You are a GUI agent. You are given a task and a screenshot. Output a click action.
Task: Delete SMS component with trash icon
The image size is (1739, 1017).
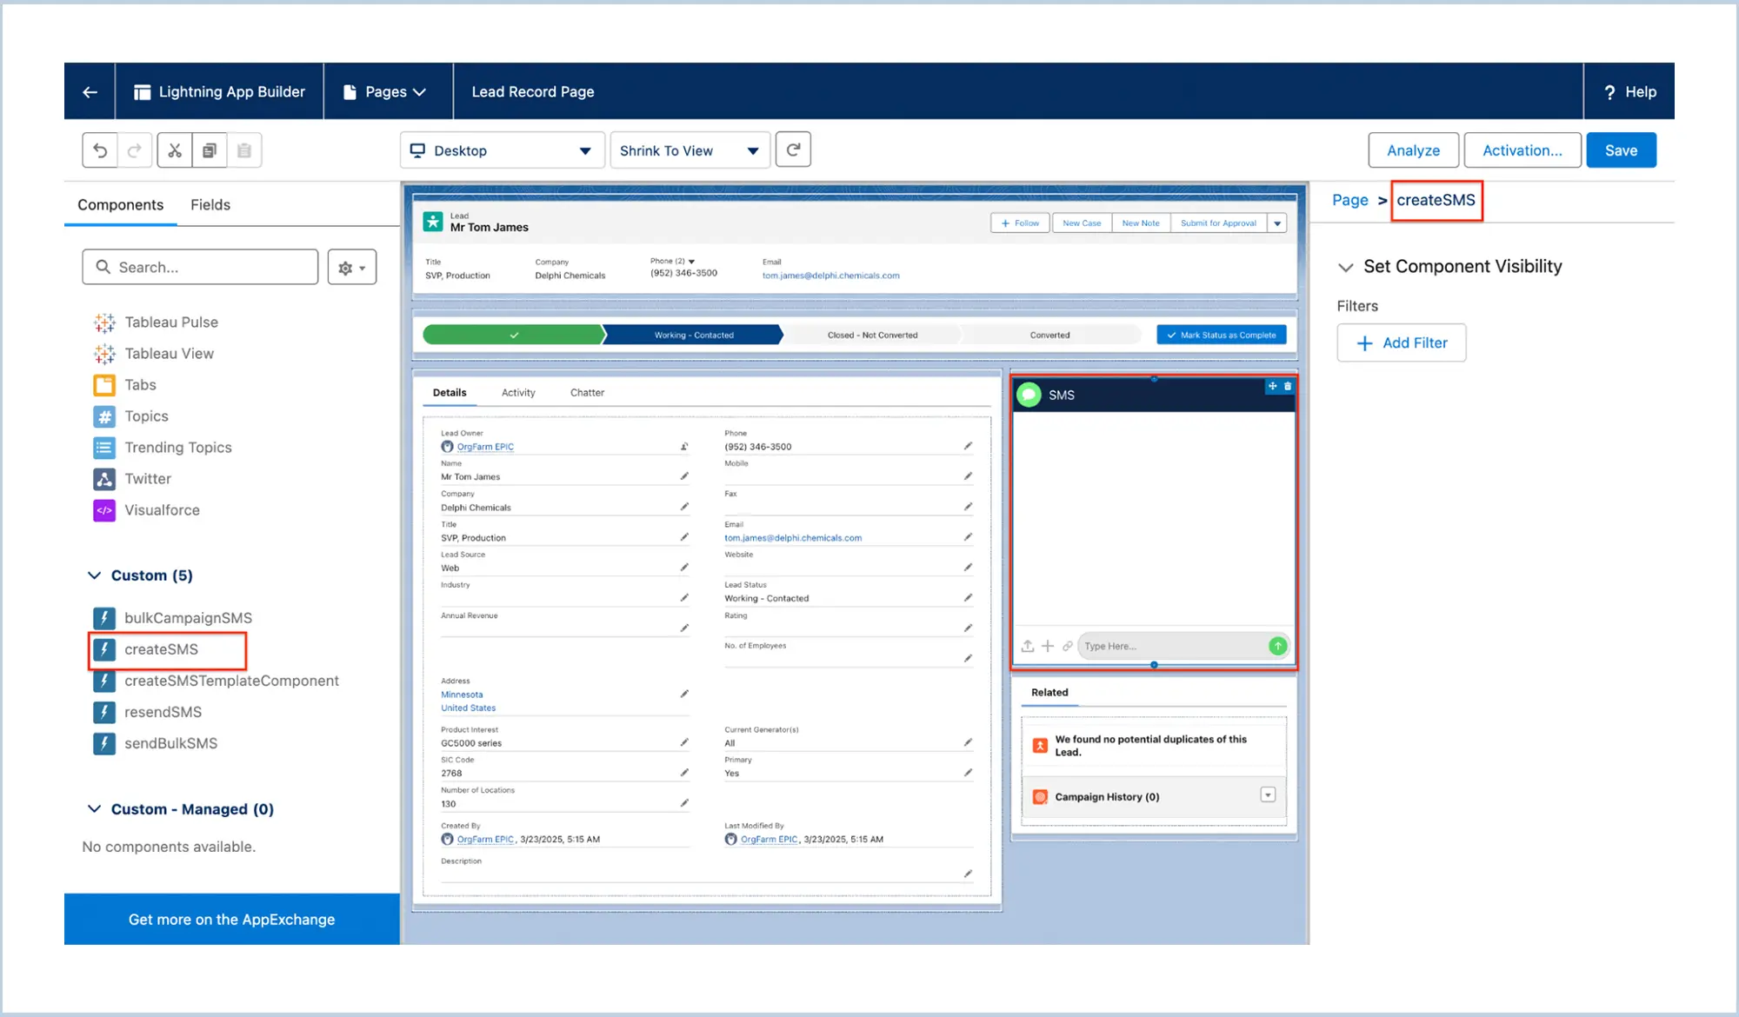(x=1288, y=386)
